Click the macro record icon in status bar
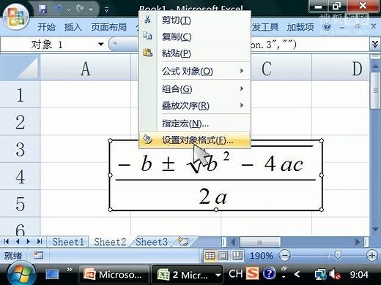 tap(38, 255)
